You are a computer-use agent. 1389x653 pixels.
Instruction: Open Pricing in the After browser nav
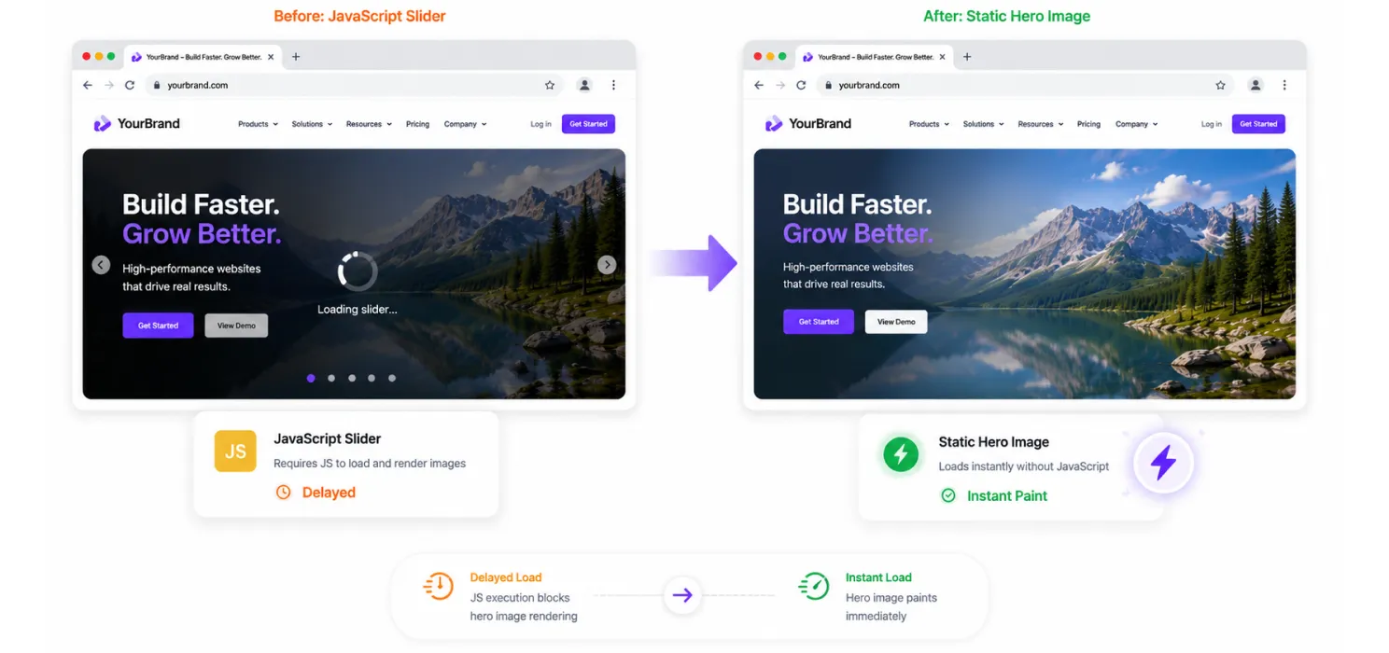point(1088,124)
